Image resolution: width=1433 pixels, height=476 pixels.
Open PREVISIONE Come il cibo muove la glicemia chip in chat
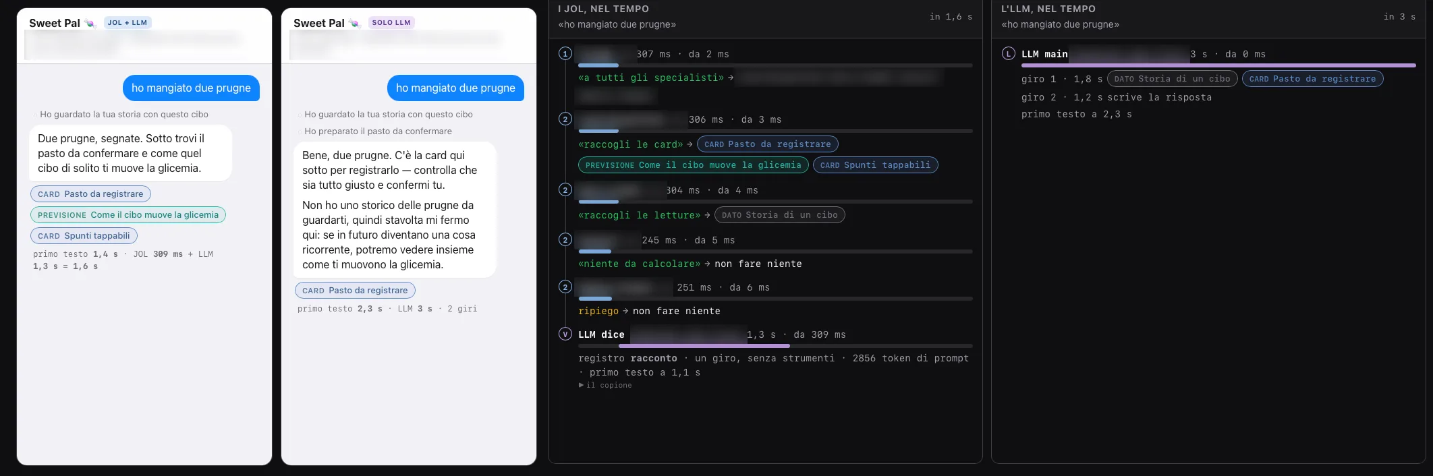click(128, 215)
